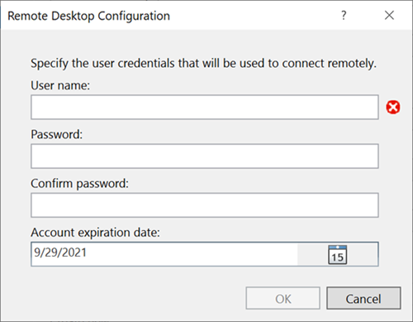Close the Remote Desktop Configuration dialog
The height and width of the screenshot is (322, 413).
pos(389,16)
